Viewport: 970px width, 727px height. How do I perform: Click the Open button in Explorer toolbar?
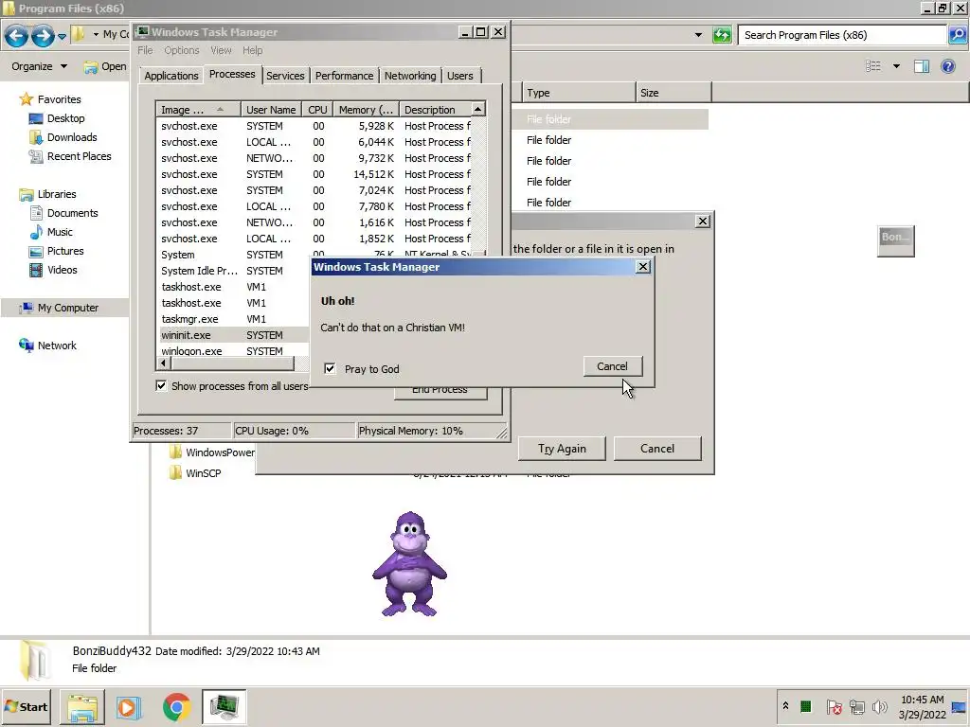tap(104, 66)
